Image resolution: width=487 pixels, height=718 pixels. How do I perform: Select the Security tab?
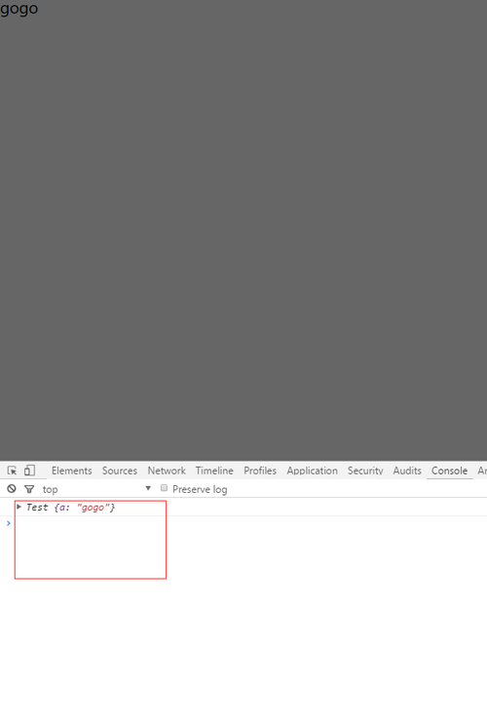pos(365,471)
